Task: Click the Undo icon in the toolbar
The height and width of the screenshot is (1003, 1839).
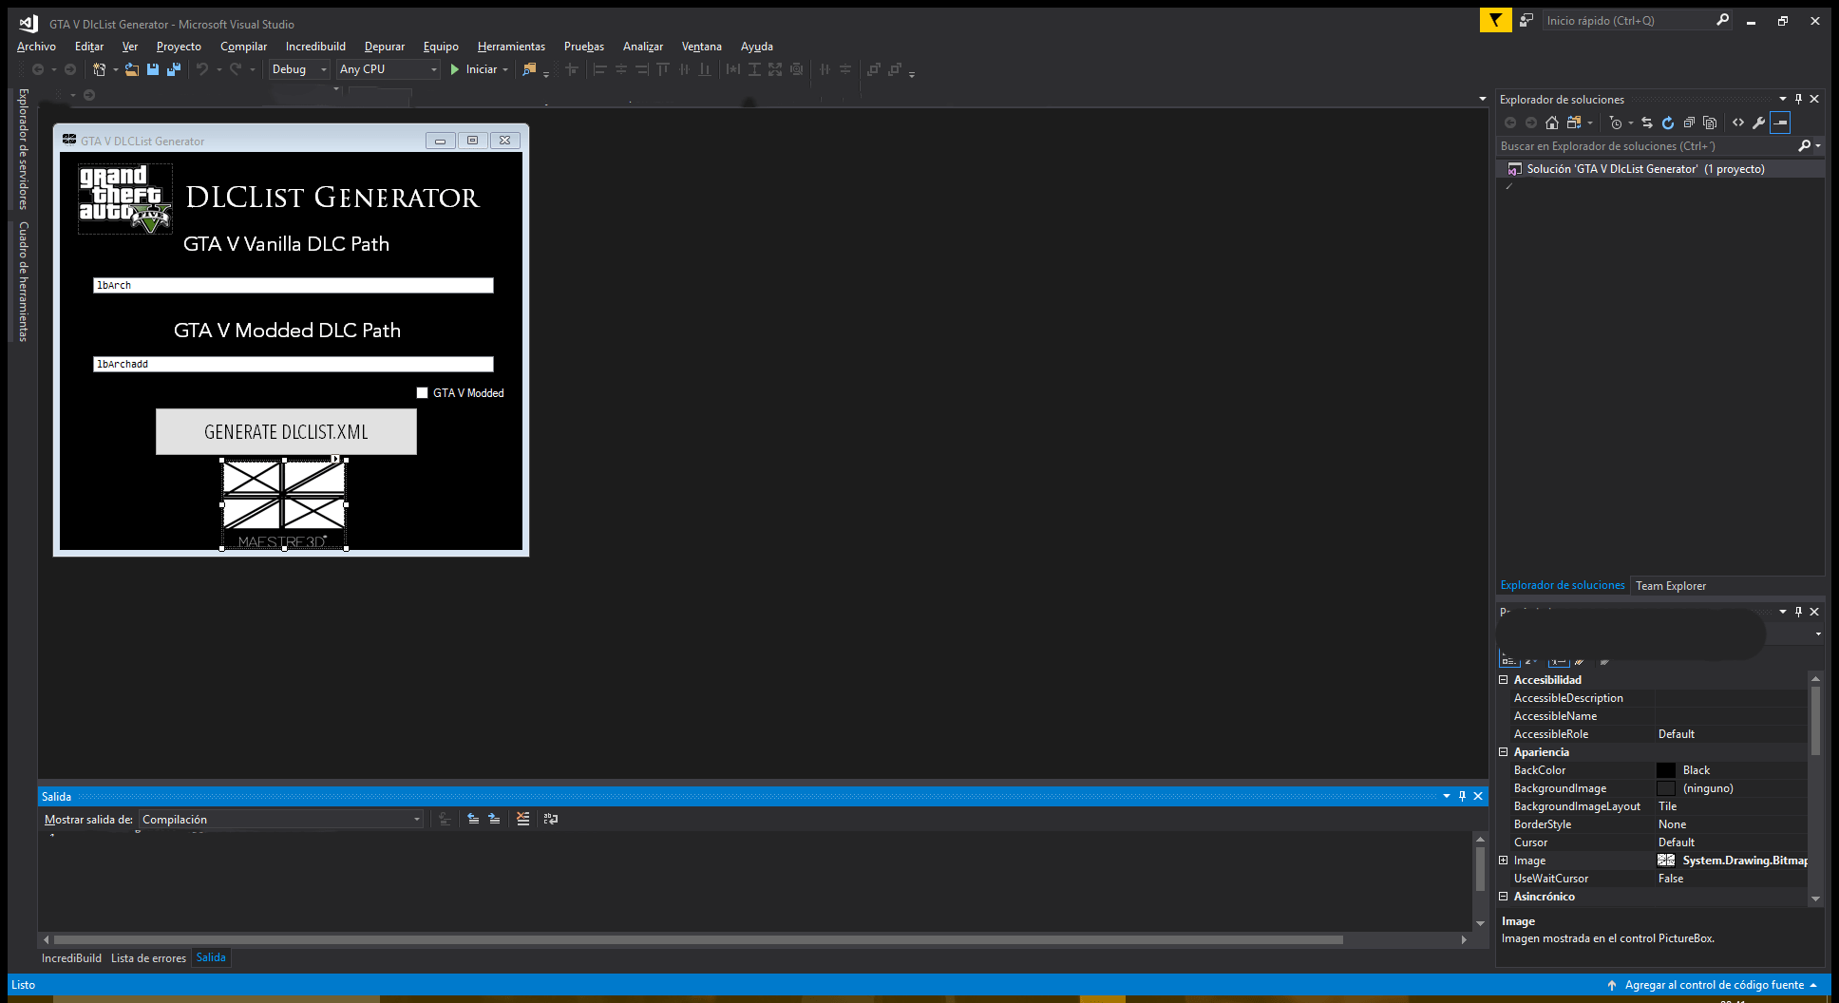Action: [x=201, y=68]
